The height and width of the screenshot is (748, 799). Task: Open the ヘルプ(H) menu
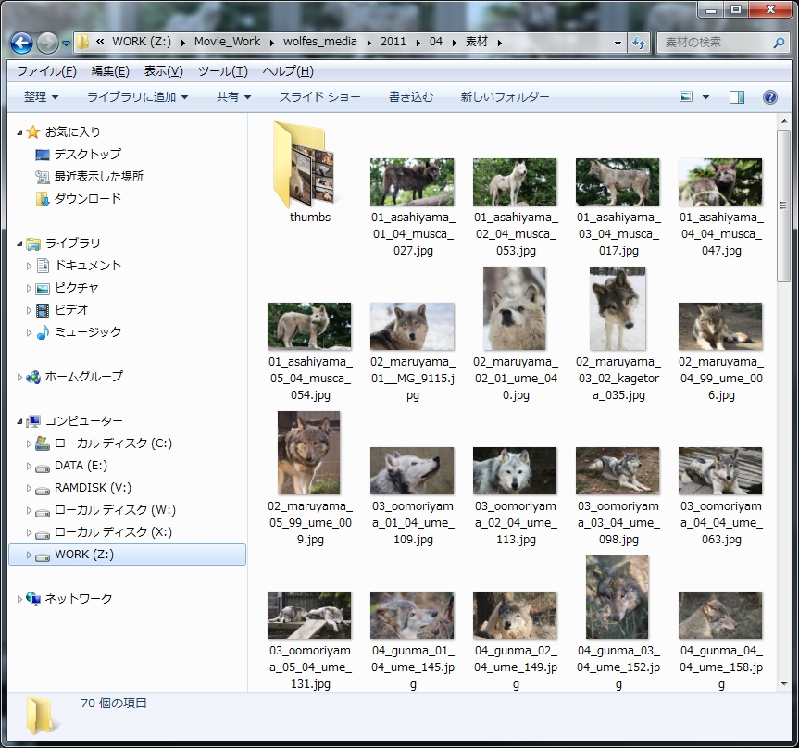(x=288, y=71)
